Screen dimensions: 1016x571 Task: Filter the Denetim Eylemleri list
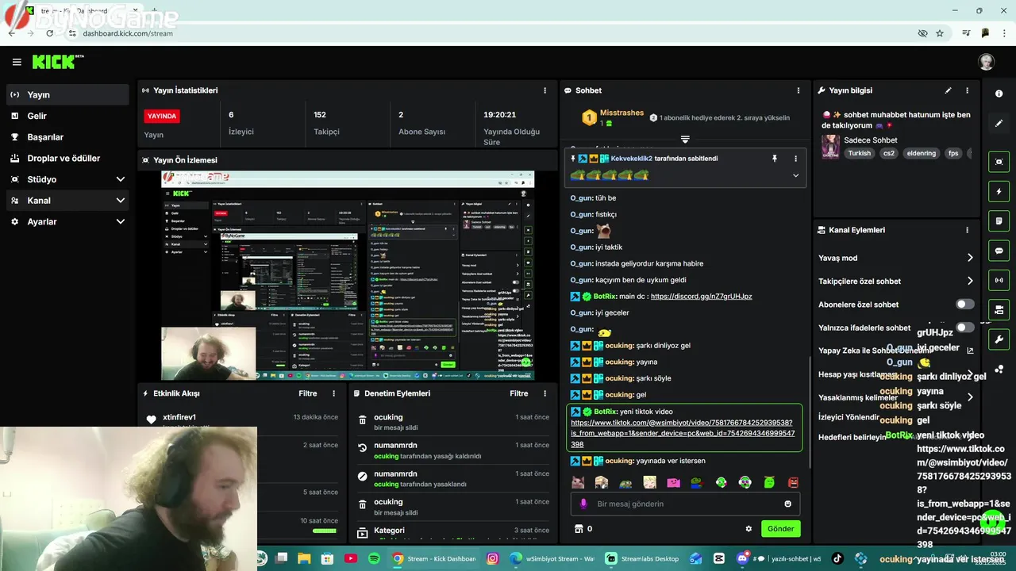tap(518, 393)
